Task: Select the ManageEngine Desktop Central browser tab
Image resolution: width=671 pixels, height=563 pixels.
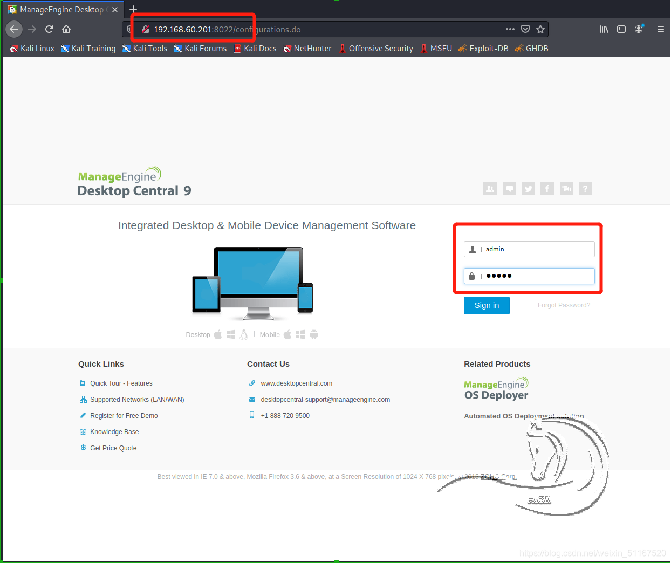Action: 63,10
